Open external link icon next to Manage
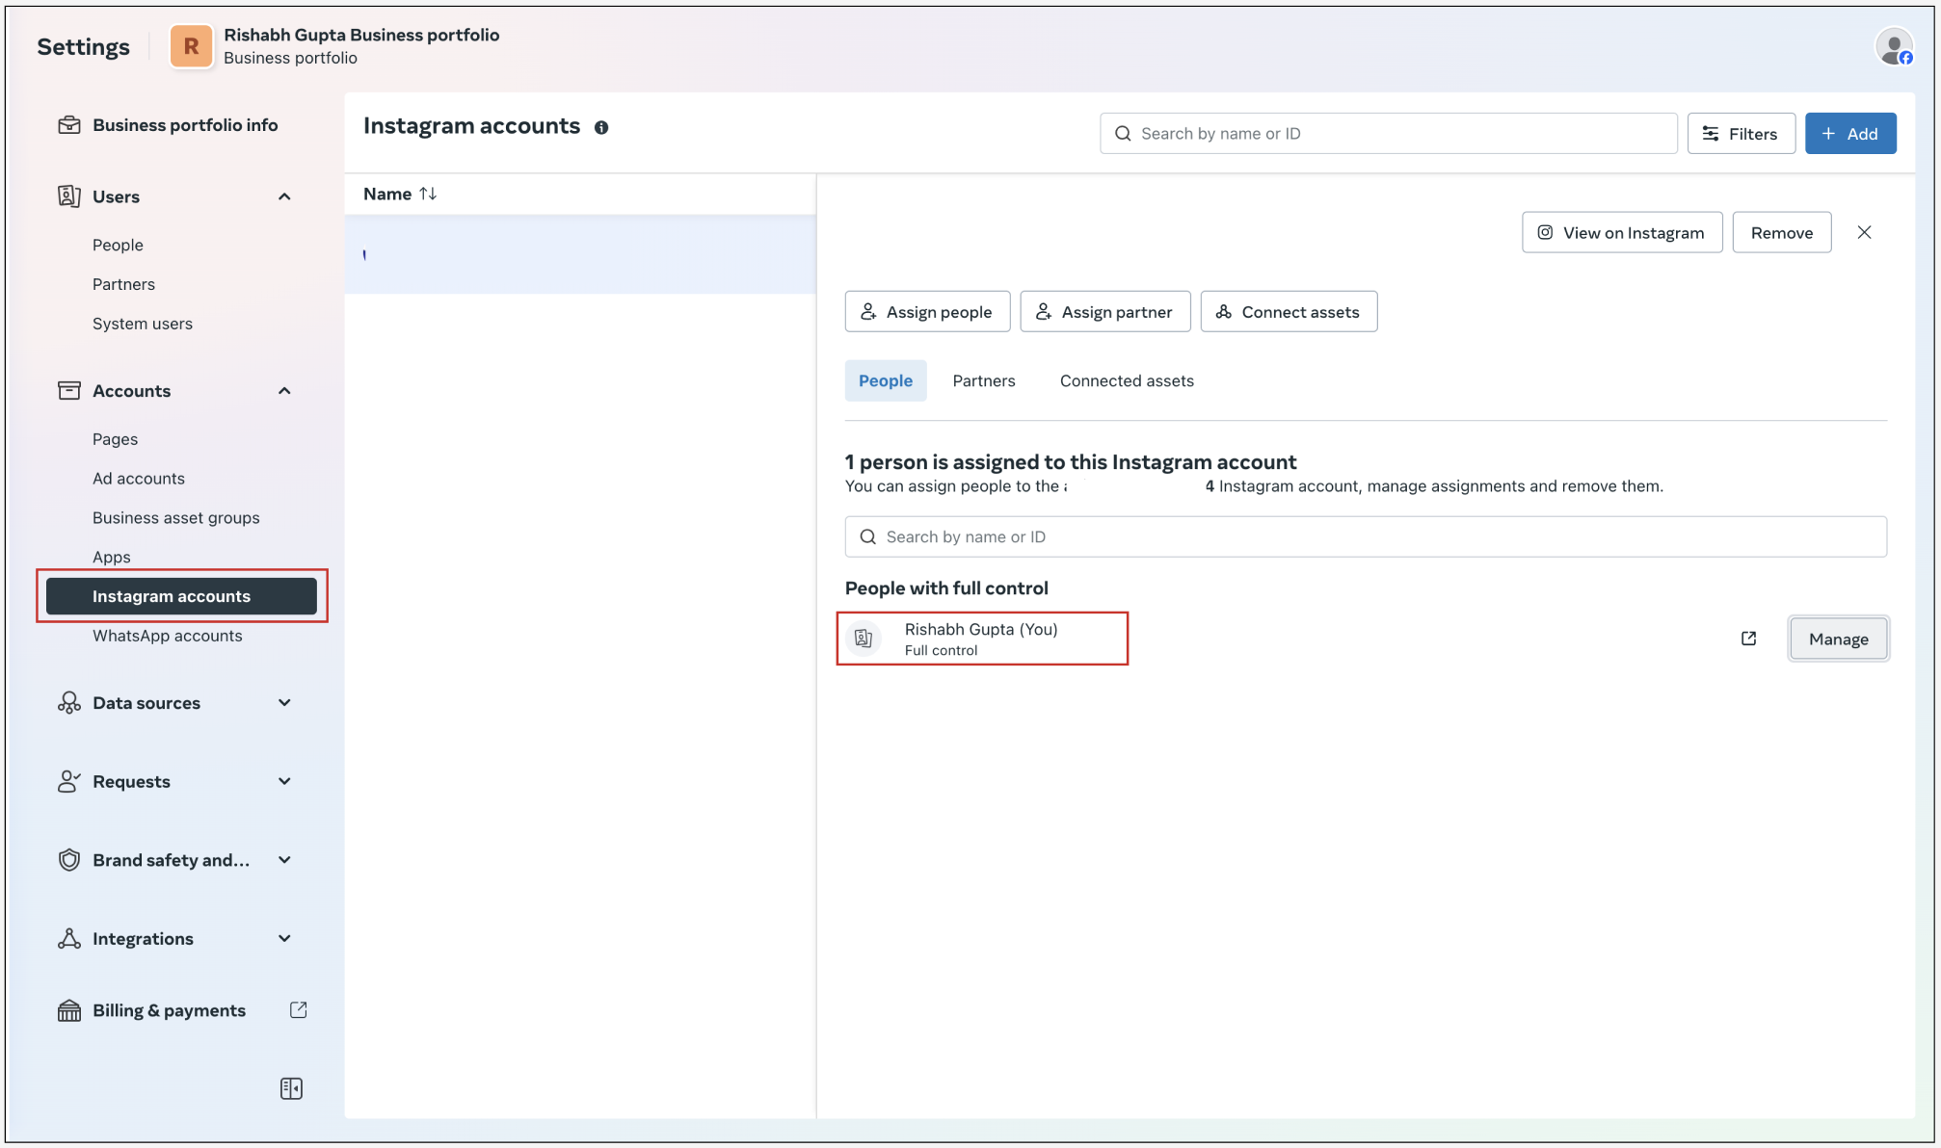Image resolution: width=1941 pixels, height=1148 pixels. point(1748,639)
